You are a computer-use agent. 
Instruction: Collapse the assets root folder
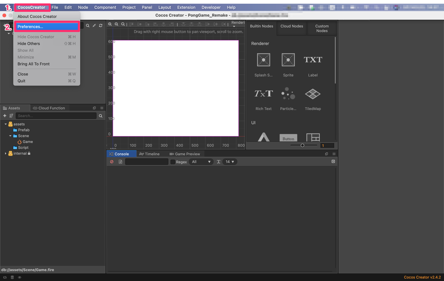click(6, 124)
